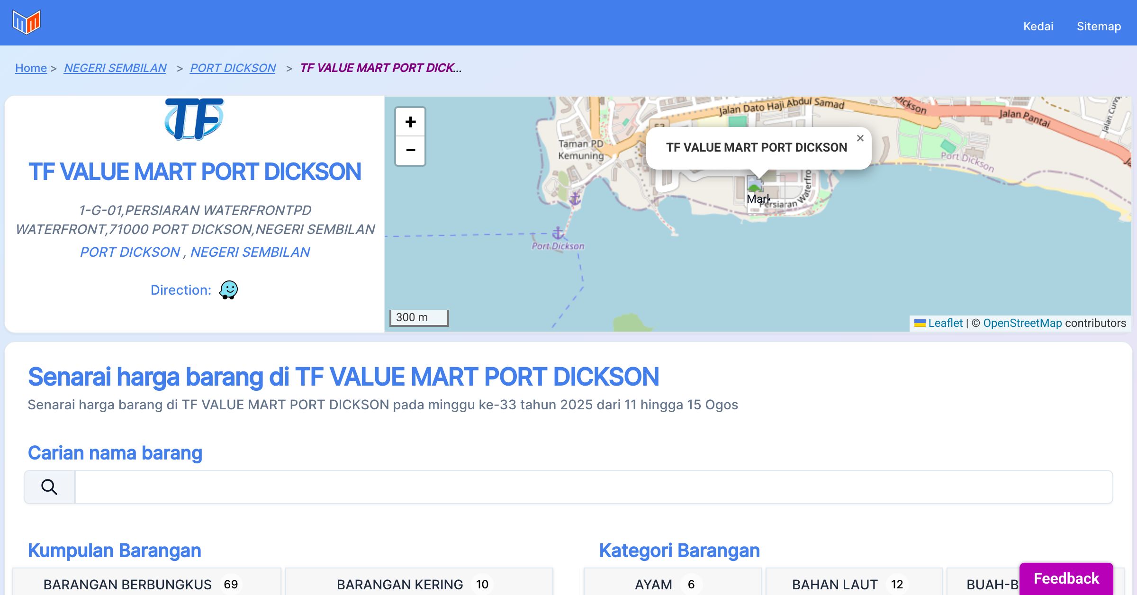
Task: Click the Direction: label
Action: [x=181, y=290]
